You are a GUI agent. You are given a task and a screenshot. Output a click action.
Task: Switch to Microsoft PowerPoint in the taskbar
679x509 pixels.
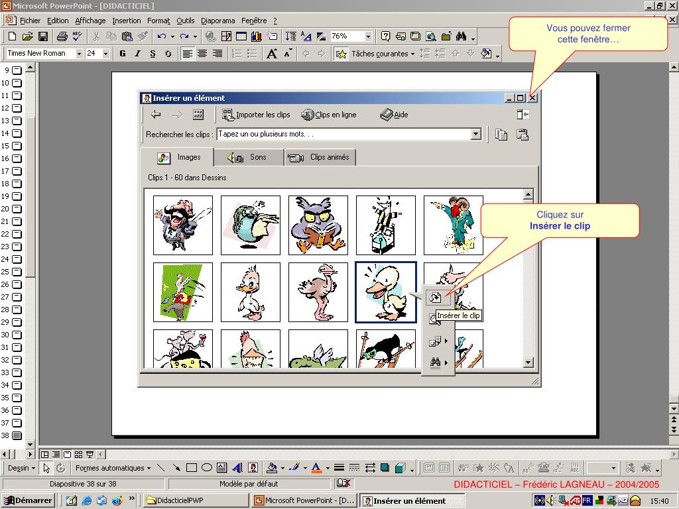tap(304, 501)
